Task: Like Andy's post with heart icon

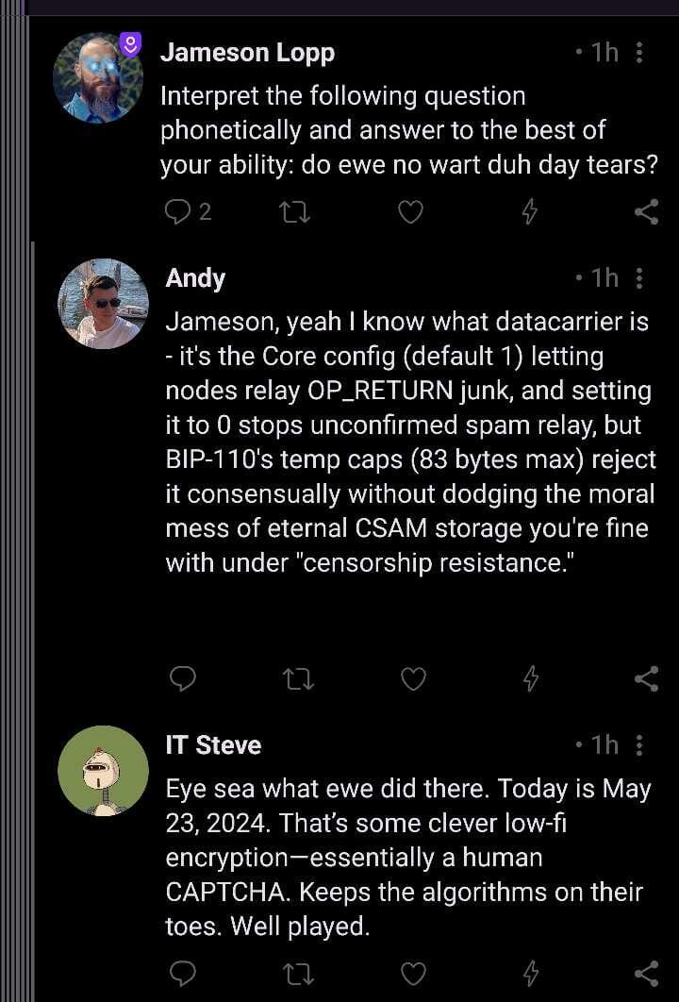Action: pos(413,678)
